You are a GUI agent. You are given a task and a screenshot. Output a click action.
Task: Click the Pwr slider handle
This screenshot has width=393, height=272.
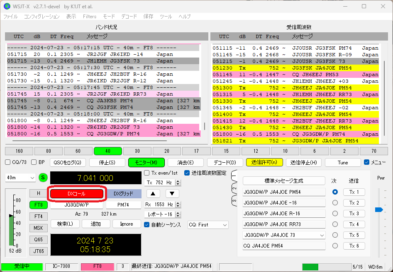(379, 209)
